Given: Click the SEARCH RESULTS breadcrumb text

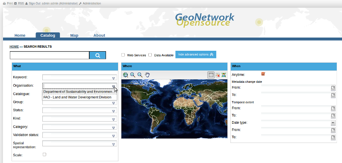Looking at the screenshot, I should pos(38,47).
